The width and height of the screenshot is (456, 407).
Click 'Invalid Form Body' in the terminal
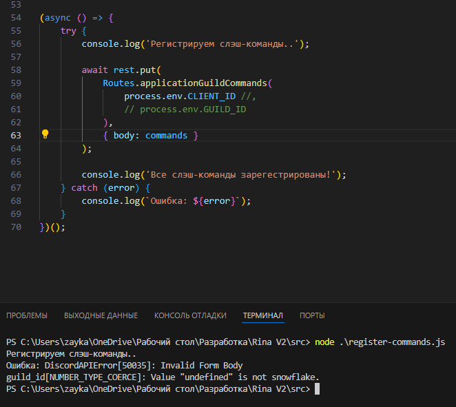point(202,366)
